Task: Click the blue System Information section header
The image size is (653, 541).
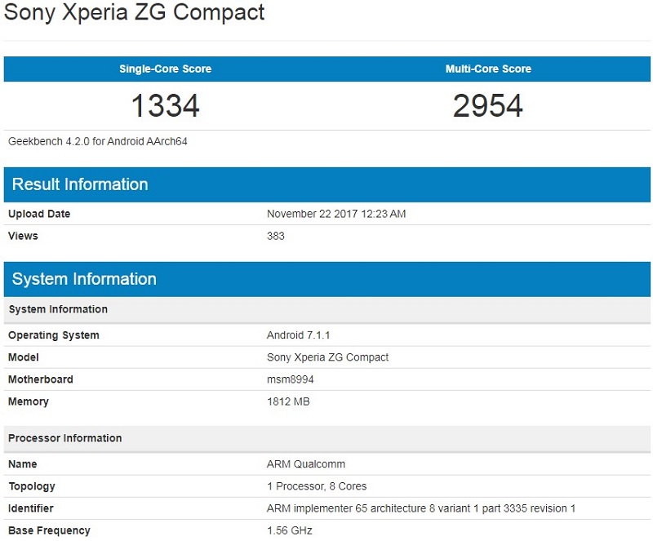Action: click(84, 279)
